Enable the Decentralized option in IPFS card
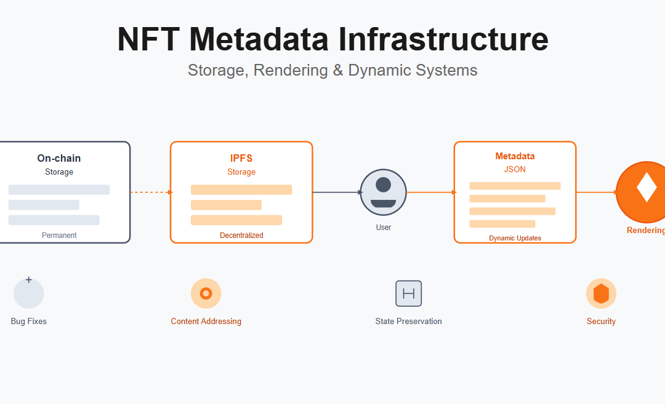This screenshot has height=404, width=665. (x=241, y=235)
